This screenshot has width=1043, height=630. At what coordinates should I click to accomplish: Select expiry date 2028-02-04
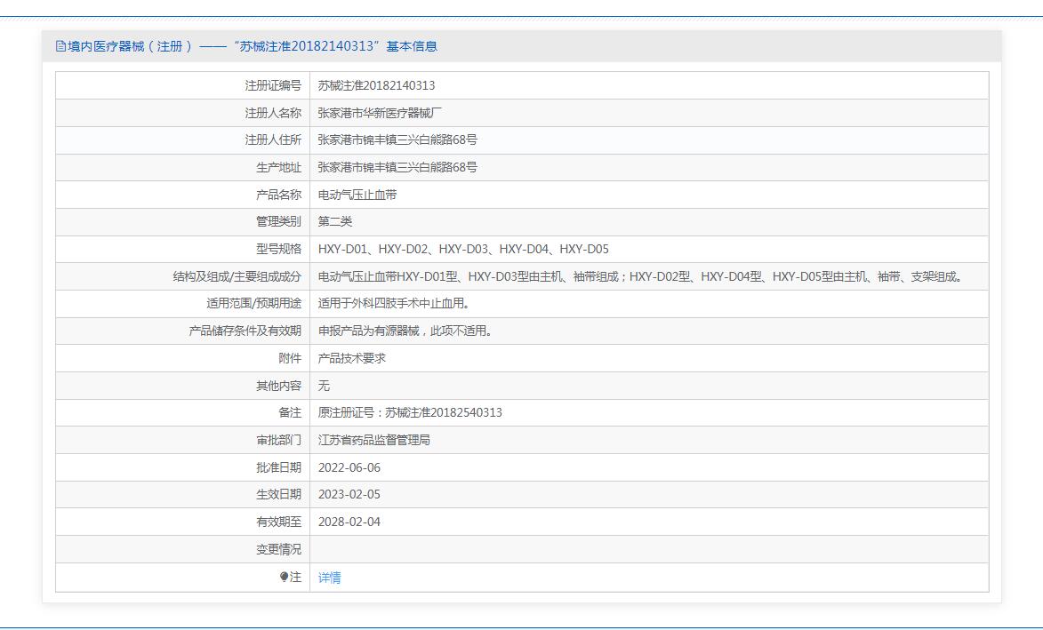point(349,522)
